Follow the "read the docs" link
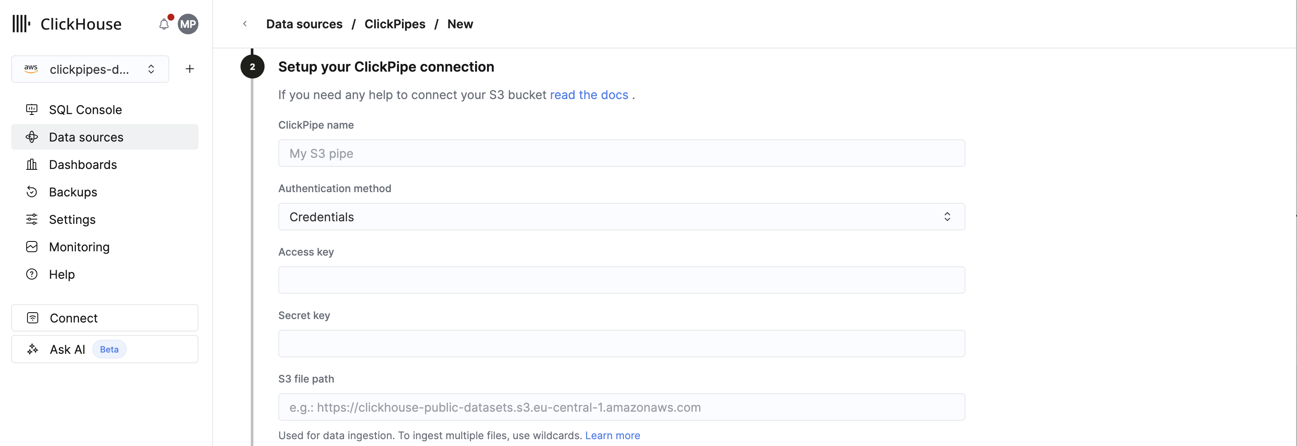This screenshot has height=446, width=1297. 588,95
